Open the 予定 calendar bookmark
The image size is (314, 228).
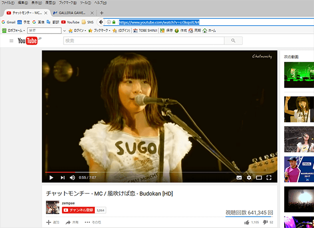24,22
